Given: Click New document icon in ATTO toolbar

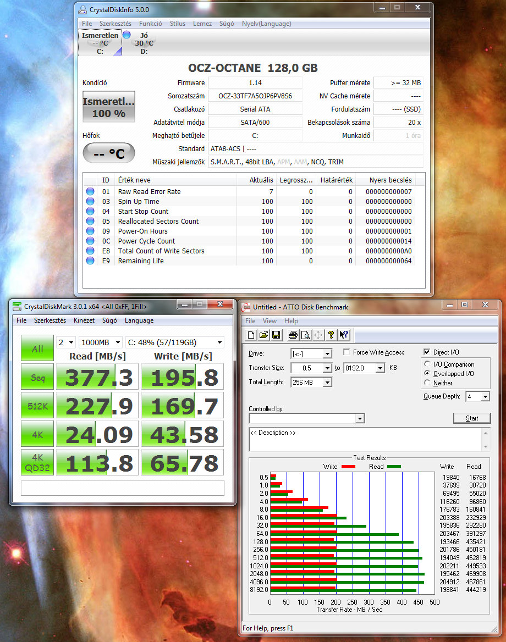Looking at the screenshot, I should pos(251,335).
